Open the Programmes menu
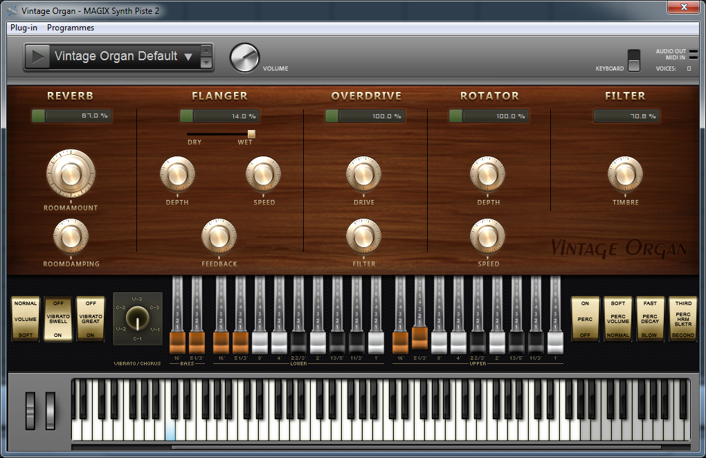The width and height of the screenshot is (706, 458). (69, 28)
